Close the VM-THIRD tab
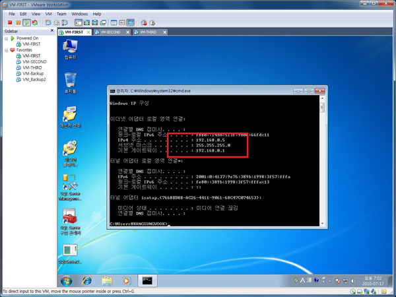The image size is (396, 297). 164,32
